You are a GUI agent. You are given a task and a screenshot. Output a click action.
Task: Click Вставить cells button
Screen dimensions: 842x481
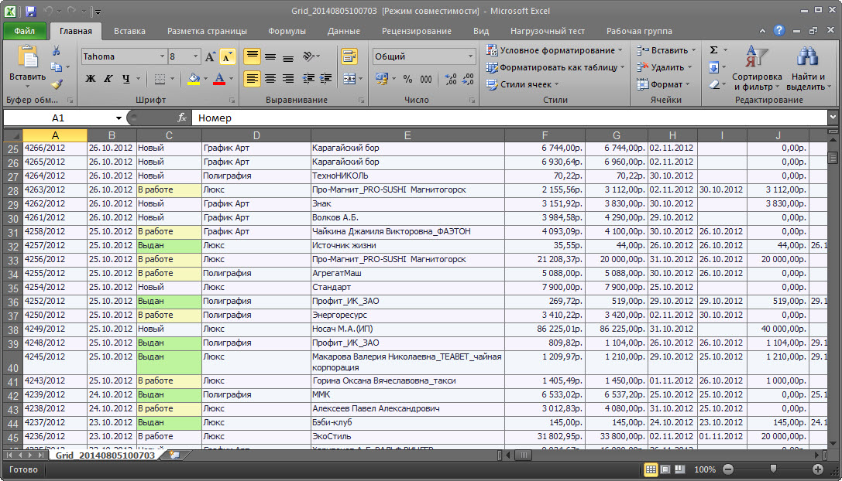(x=666, y=49)
